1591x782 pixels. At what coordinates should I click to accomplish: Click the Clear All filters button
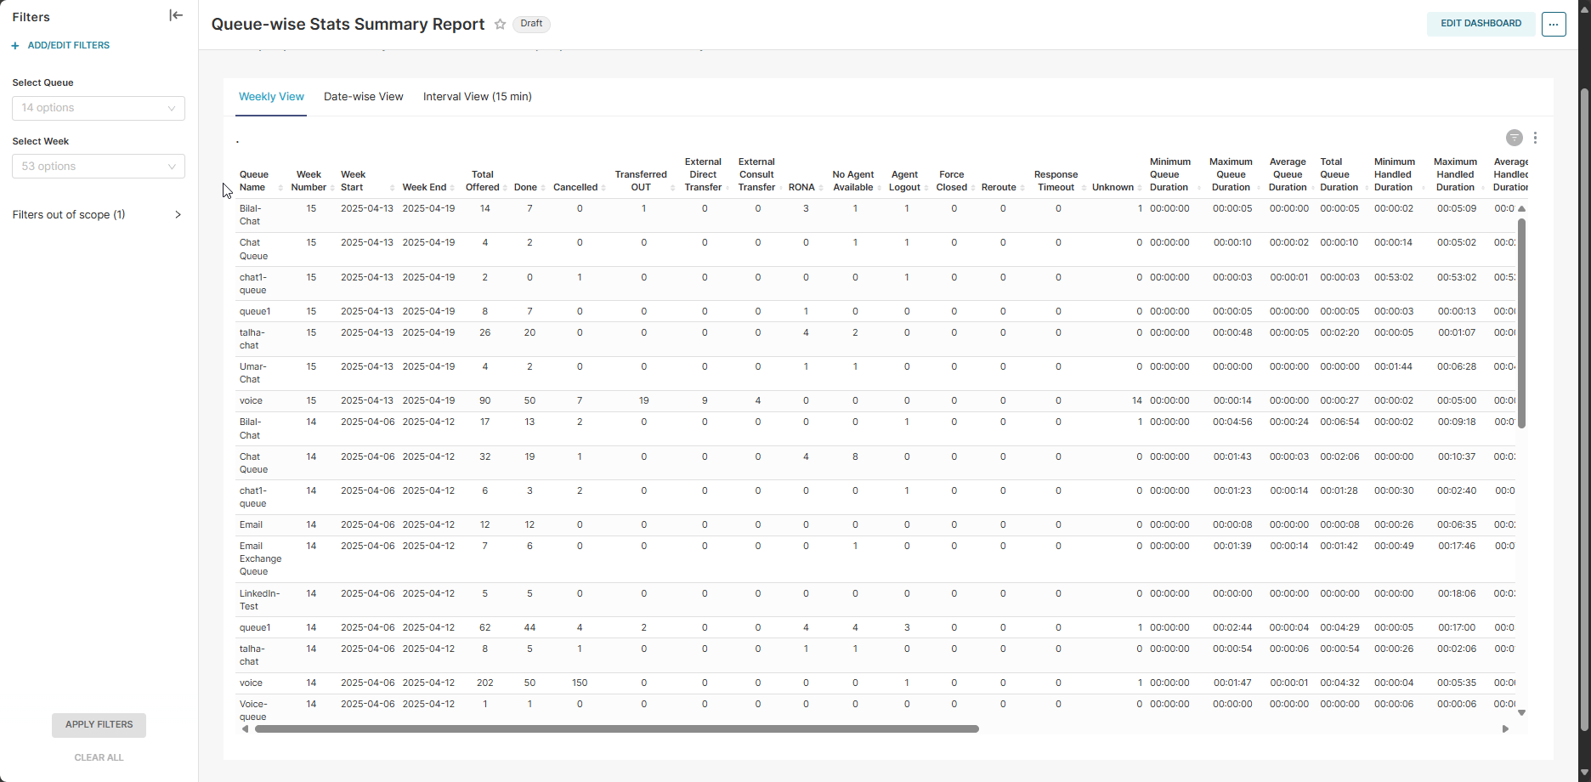[x=99, y=757]
